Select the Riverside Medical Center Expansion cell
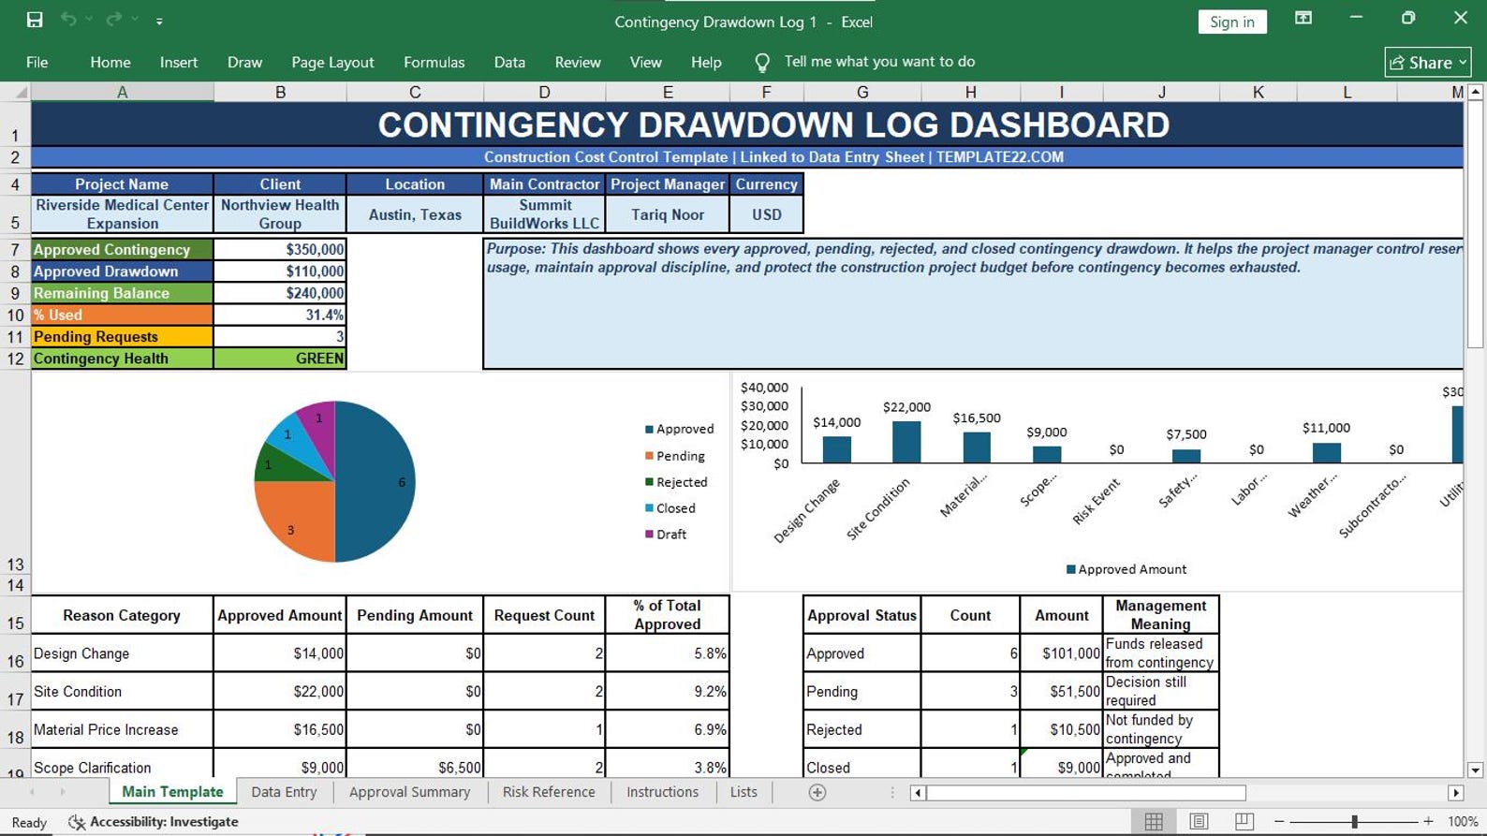 (122, 214)
